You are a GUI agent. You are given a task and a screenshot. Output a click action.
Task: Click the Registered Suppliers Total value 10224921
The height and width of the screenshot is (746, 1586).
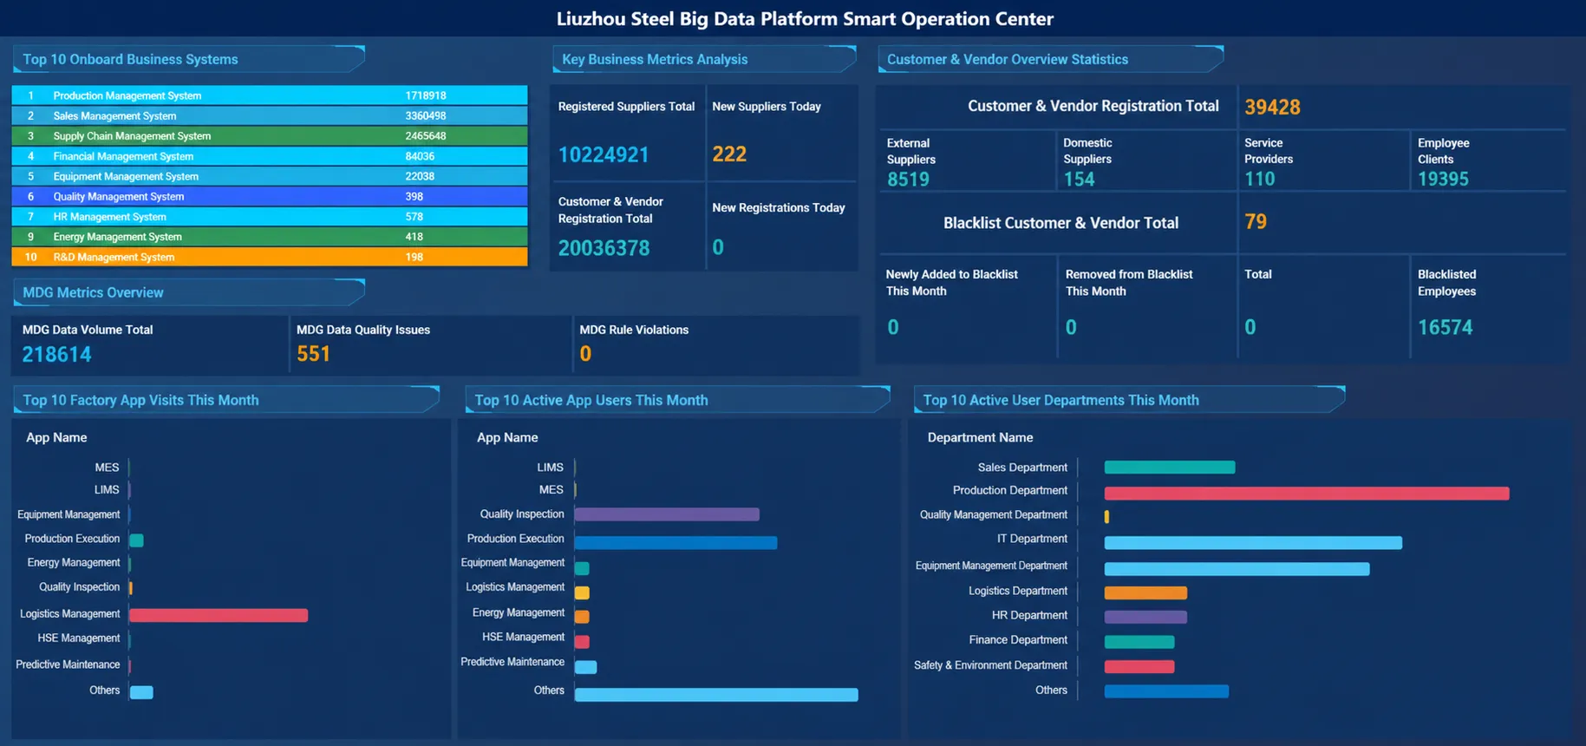pyautogui.click(x=604, y=154)
